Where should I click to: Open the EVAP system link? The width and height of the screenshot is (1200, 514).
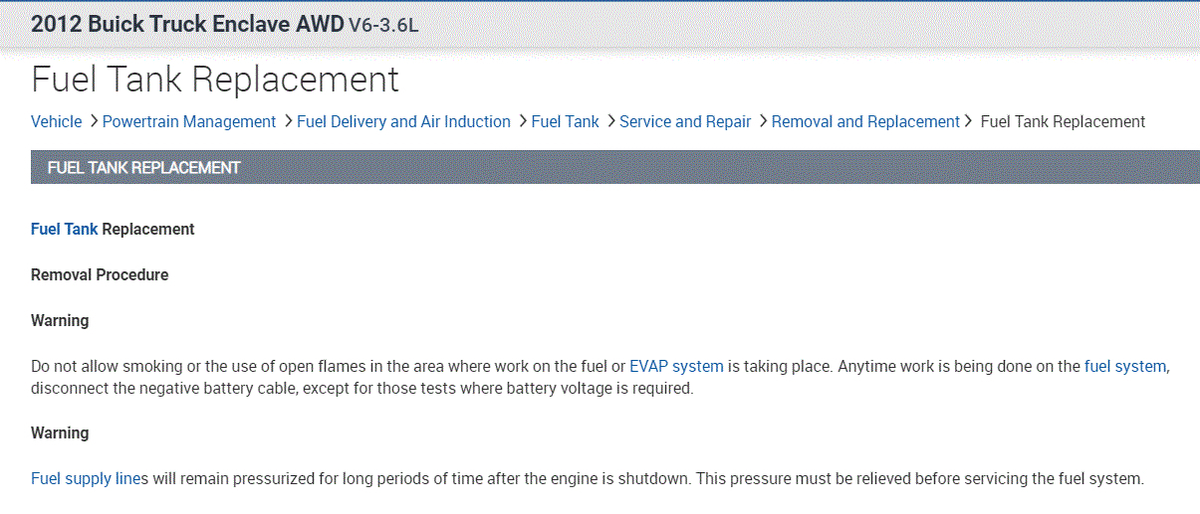[676, 366]
